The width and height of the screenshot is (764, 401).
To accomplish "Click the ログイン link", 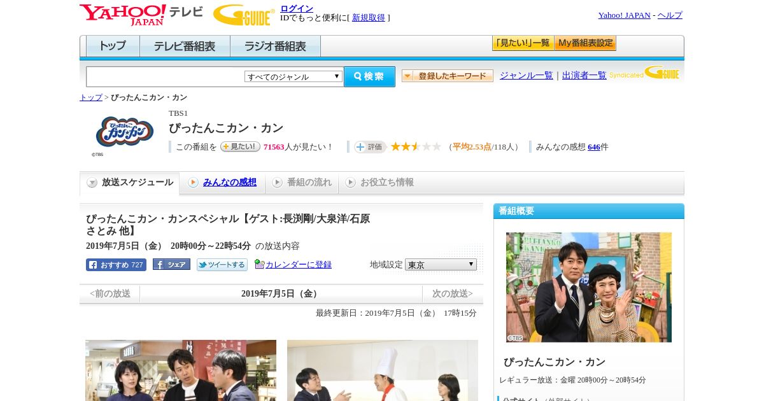I will (297, 8).
